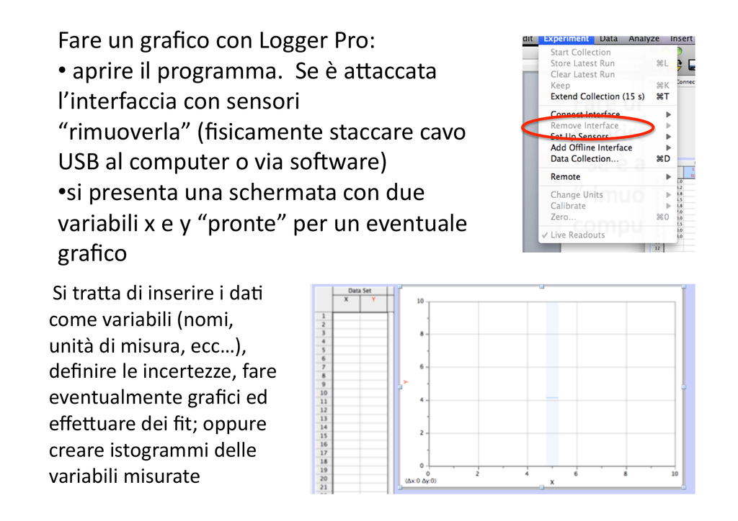Click the Y cell in table row 1
The image size is (738, 521).
373,317
